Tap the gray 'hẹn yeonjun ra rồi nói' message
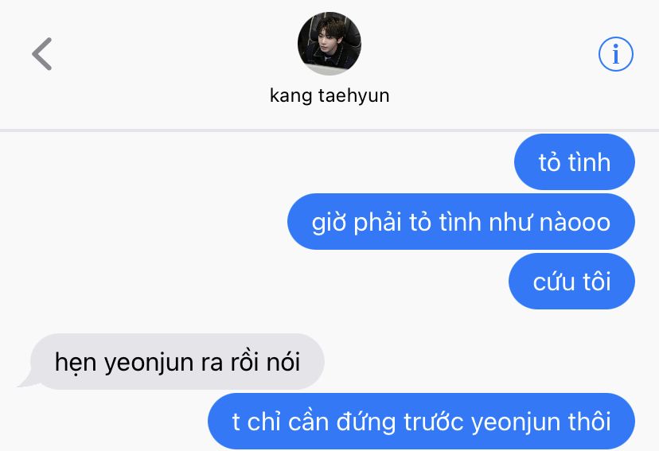This screenshot has height=451, width=659. coord(177,362)
